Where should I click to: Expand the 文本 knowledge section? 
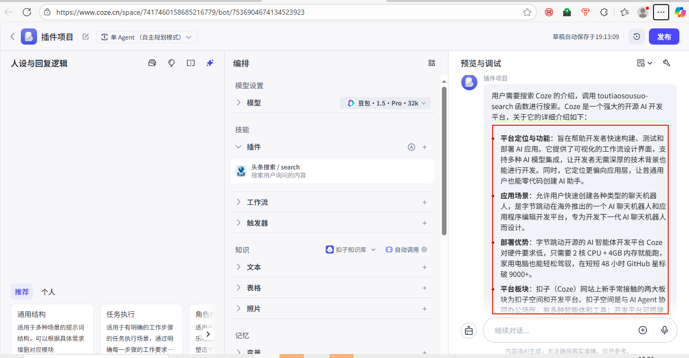tap(238, 267)
